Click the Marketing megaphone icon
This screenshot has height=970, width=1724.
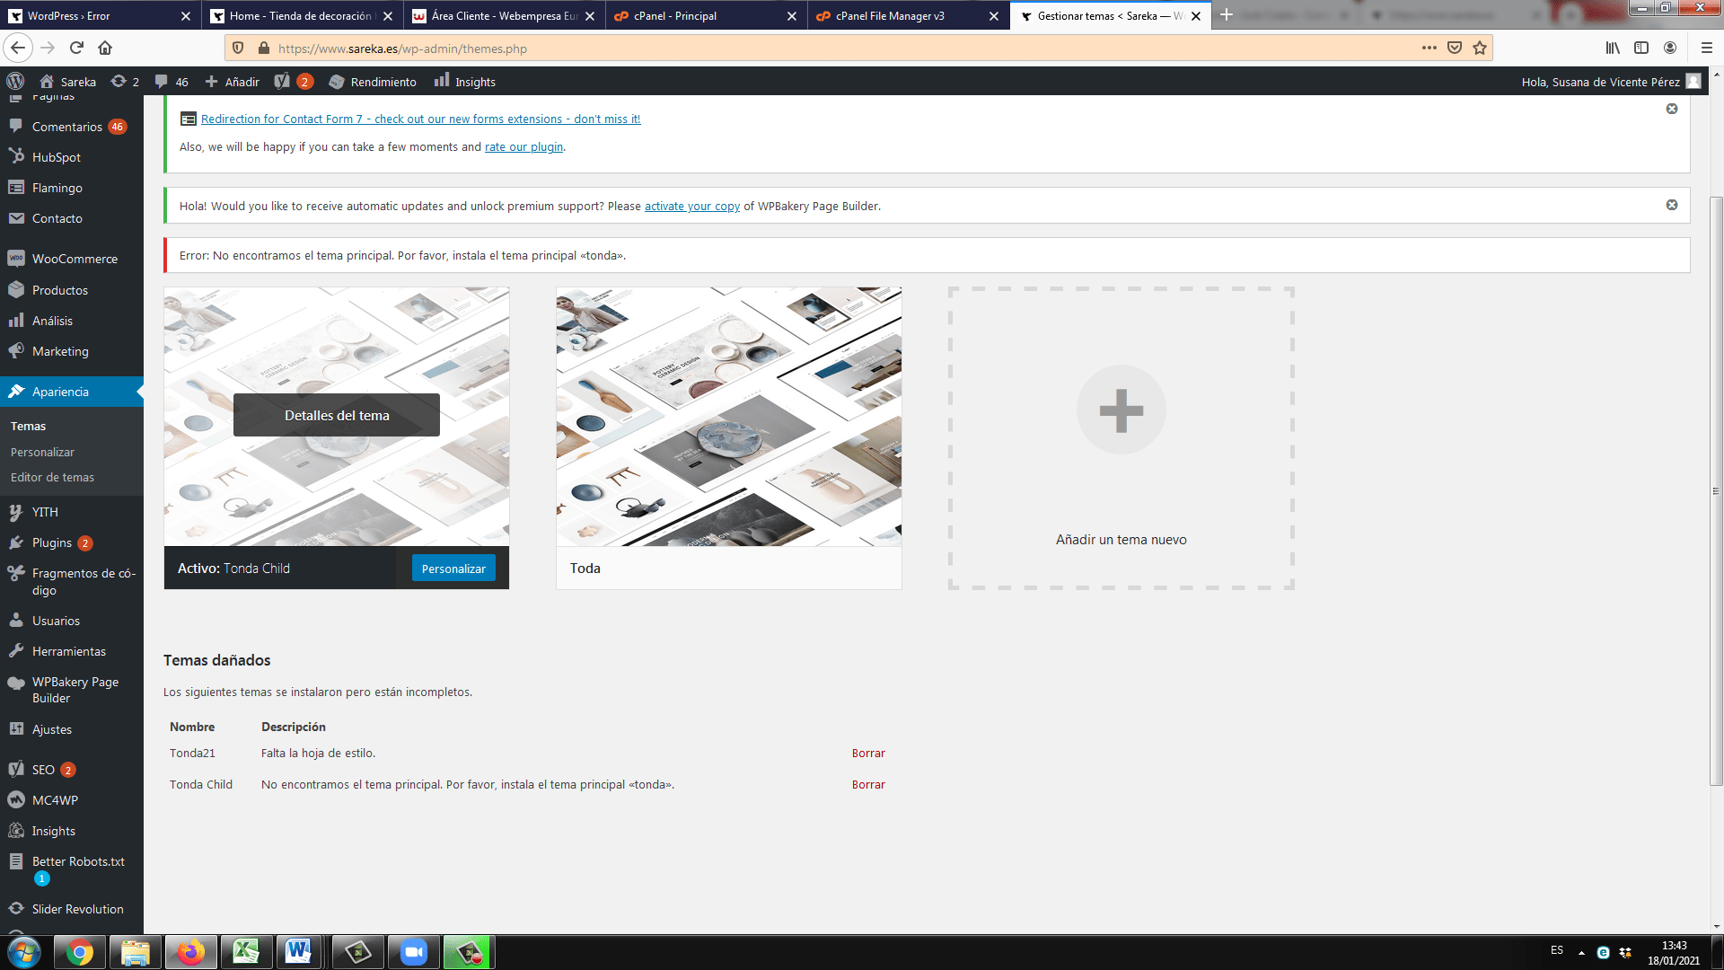(x=16, y=351)
